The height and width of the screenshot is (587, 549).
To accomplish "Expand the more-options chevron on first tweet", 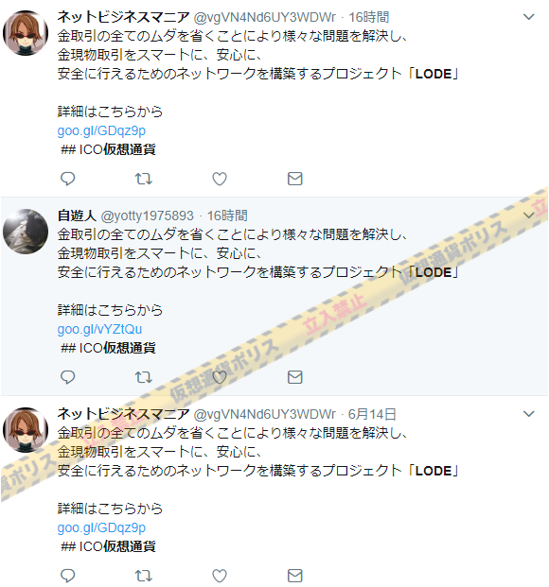I will (529, 17).
